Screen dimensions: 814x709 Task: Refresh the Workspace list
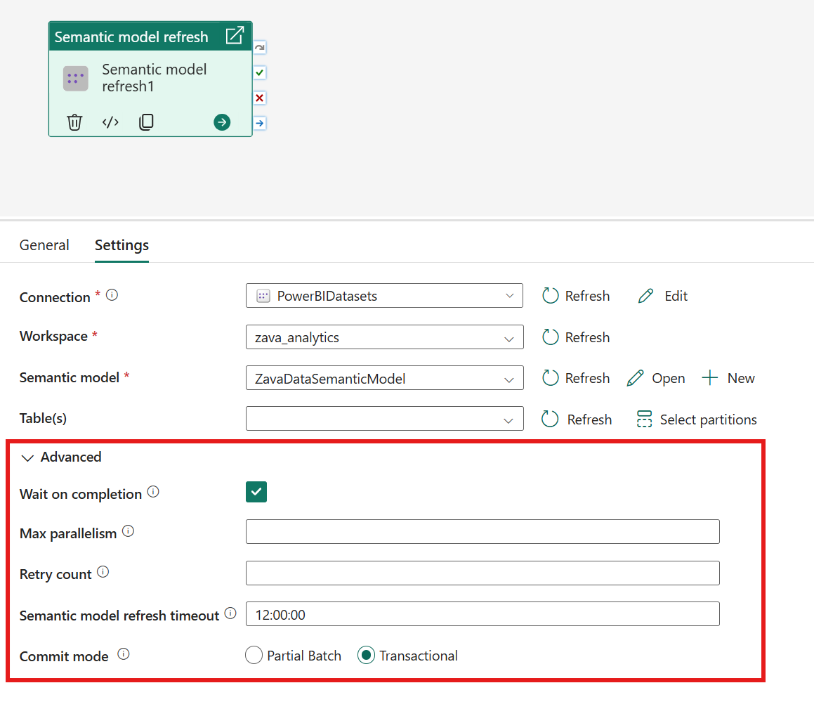576,337
